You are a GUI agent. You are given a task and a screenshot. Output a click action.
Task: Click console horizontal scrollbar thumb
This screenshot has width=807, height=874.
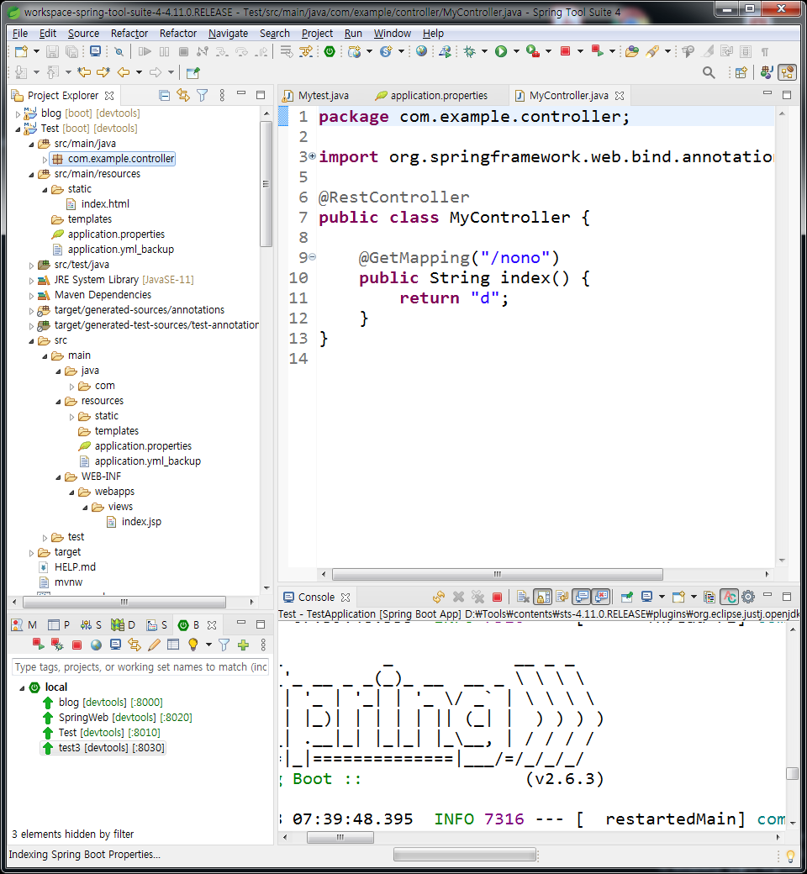point(340,837)
